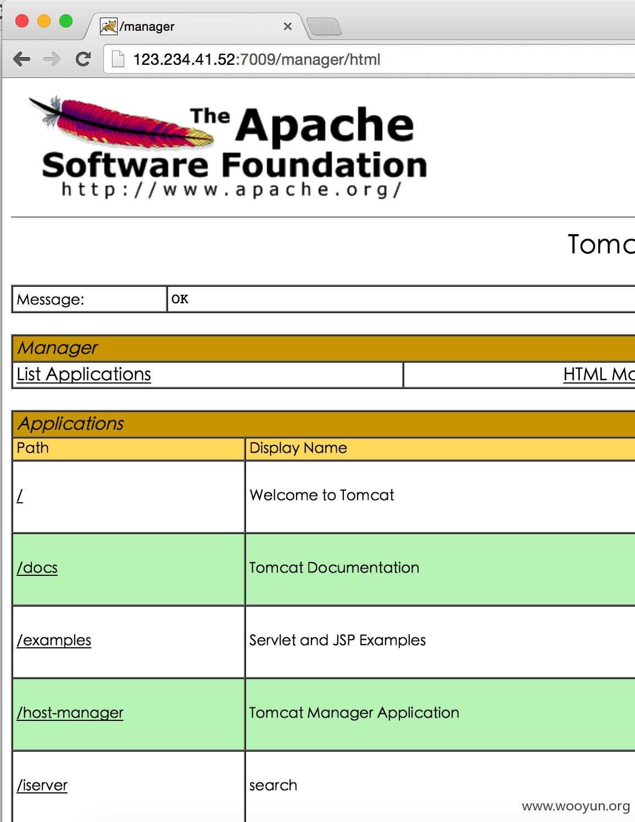635x822 pixels.
Task: Click the OK message text
Action: pyautogui.click(x=180, y=299)
